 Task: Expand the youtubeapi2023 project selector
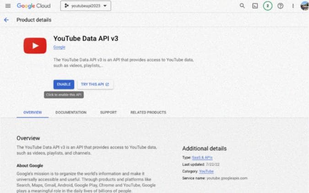click(86, 6)
